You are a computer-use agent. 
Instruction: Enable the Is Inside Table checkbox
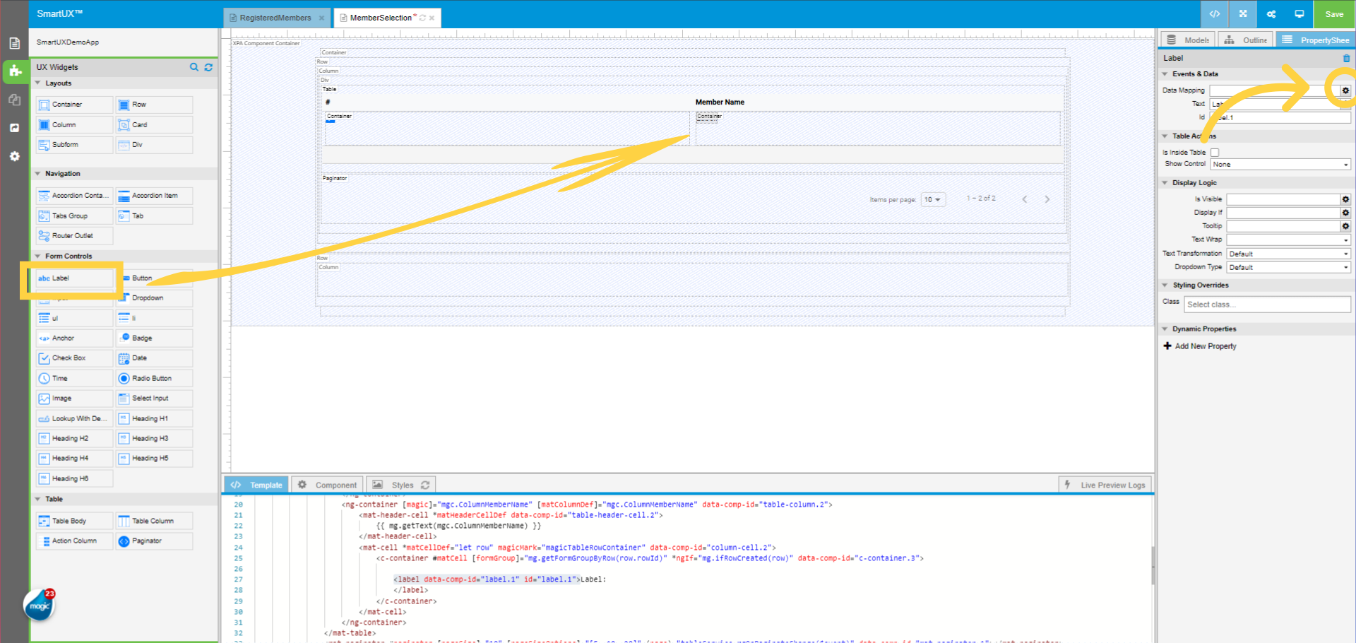coord(1215,152)
